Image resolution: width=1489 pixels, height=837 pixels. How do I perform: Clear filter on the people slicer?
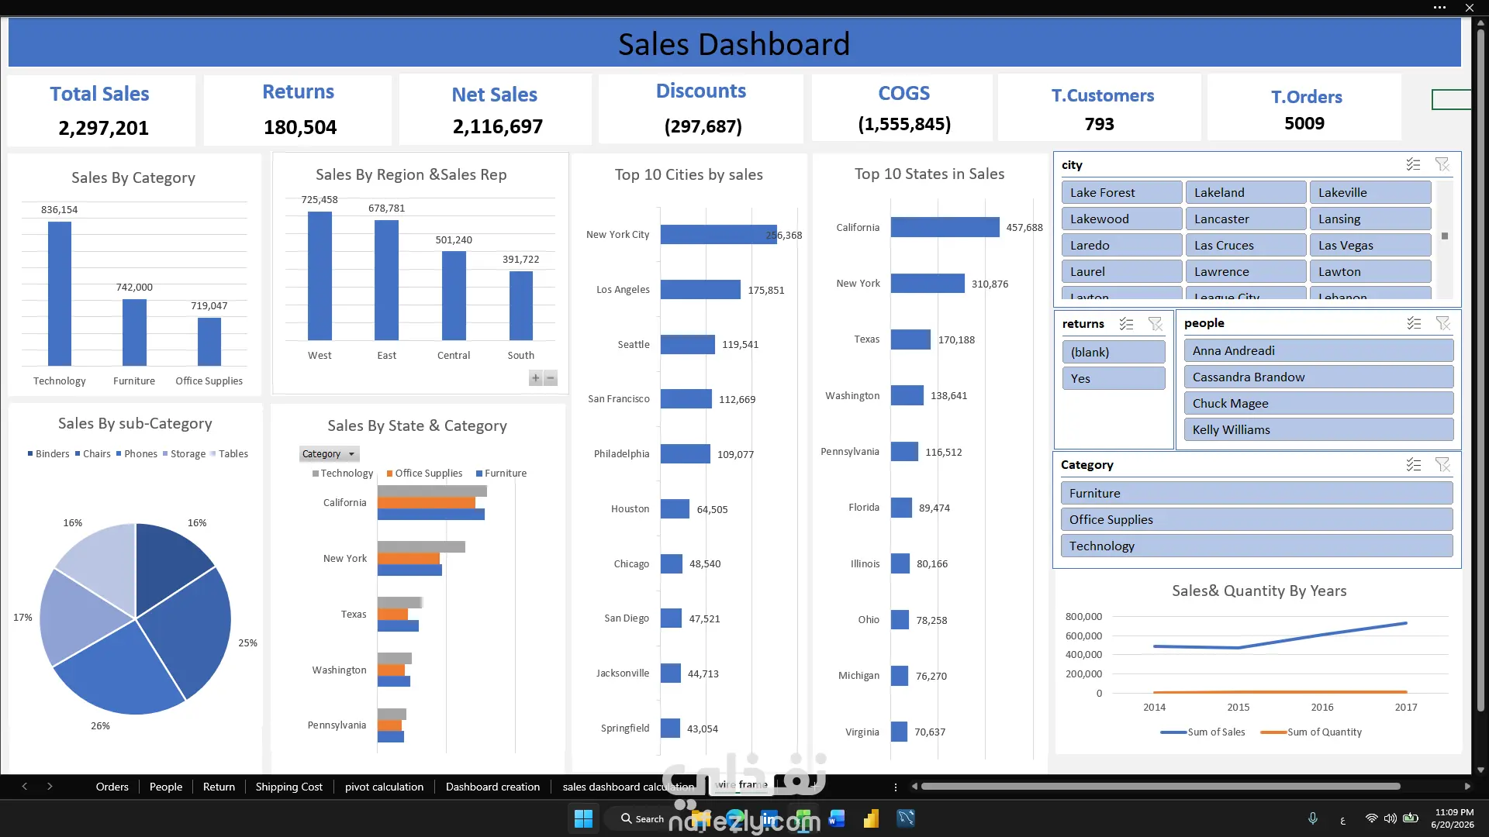tap(1443, 323)
